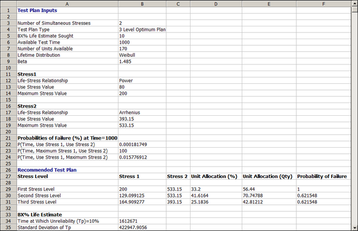Select Beta value 1.485
The image size is (358, 231).
coord(142,61)
